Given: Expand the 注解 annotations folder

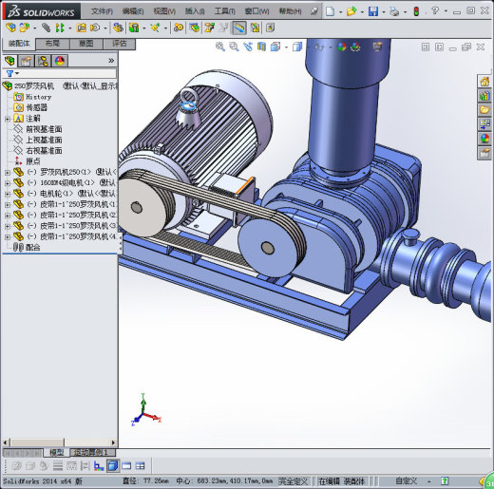Looking at the screenshot, I should [7, 119].
